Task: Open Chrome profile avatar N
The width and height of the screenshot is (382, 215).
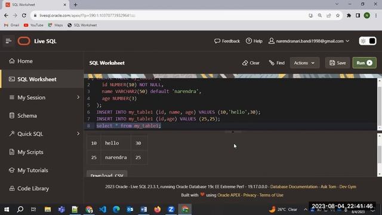Action: (367, 16)
